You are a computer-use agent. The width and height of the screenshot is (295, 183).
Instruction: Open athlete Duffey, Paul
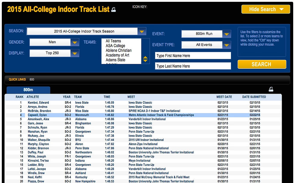tap(36, 152)
